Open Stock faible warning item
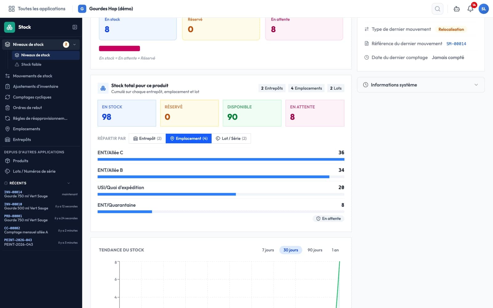 46,64
